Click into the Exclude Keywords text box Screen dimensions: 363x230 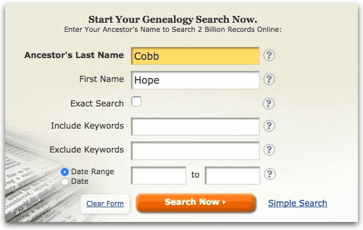tap(195, 151)
